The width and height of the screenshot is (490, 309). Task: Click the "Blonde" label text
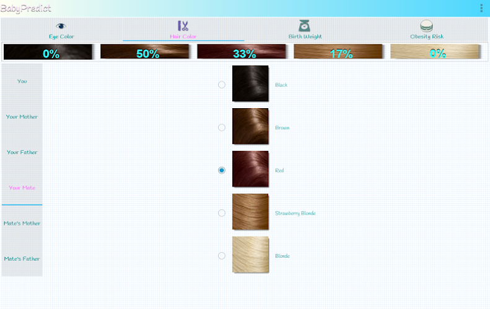coord(282,256)
